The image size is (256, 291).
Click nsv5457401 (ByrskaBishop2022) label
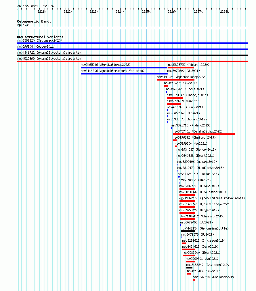[198, 131]
